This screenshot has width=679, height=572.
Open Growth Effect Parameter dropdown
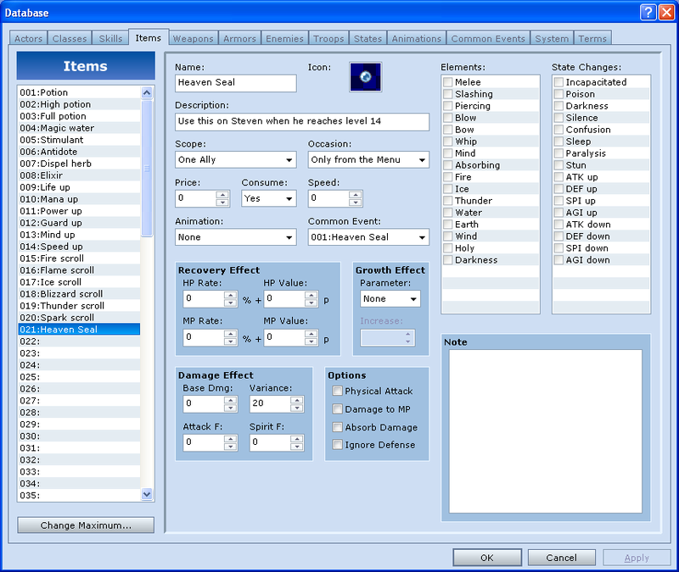[x=389, y=299]
